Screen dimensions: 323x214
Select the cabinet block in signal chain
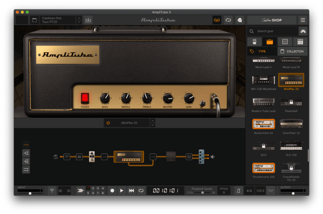[x=171, y=156]
